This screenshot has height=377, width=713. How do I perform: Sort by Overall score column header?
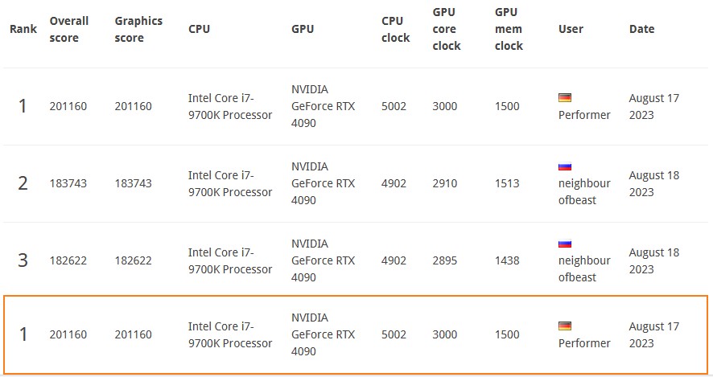tap(69, 29)
